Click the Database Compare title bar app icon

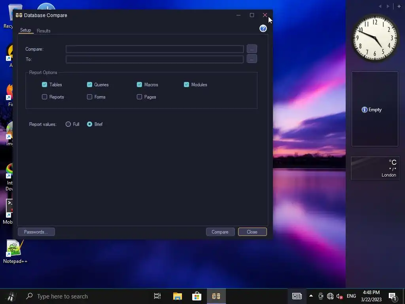[x=19, y=15]
